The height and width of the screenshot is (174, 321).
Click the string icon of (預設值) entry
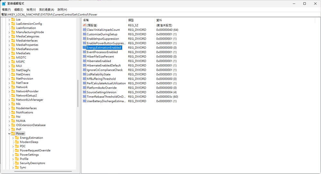click(x=84, y=25)
